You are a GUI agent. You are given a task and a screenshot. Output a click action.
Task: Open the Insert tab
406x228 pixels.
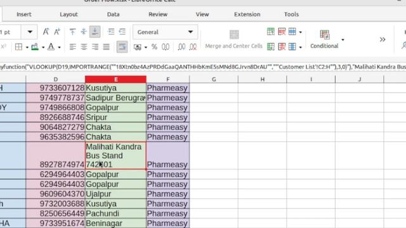coord(24,15)
